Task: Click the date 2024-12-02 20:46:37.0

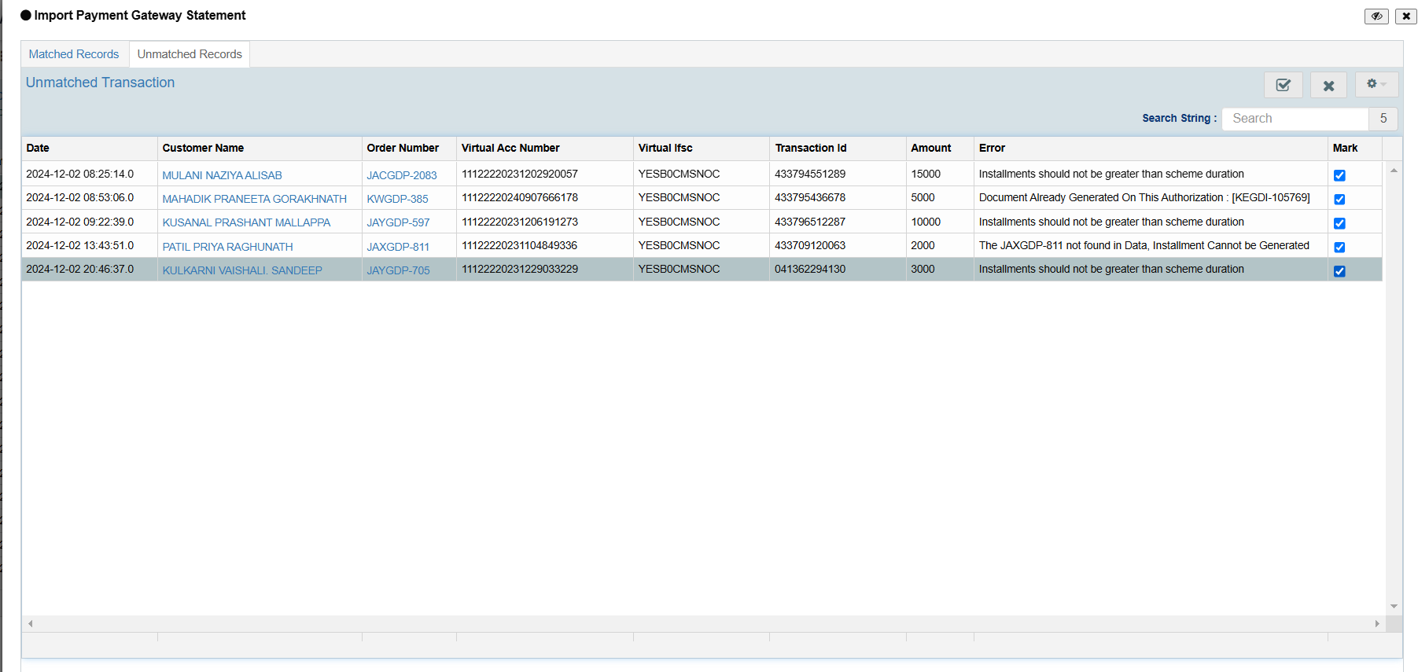Action: point(80,269)
